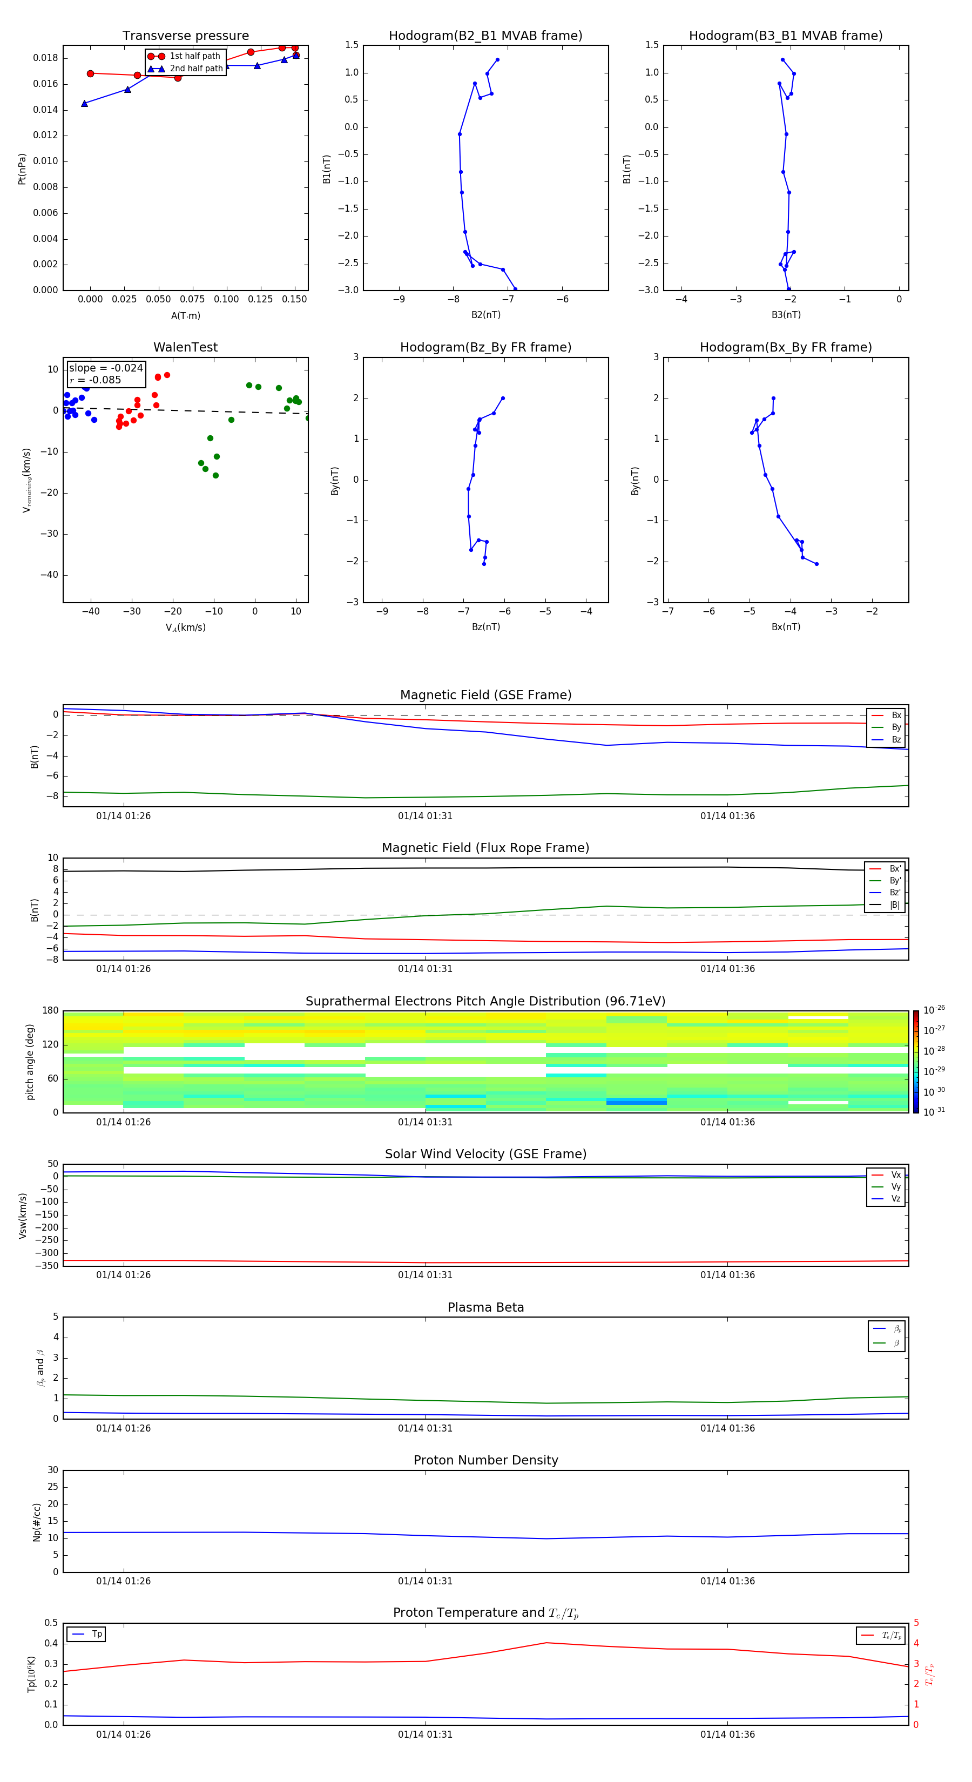Viewport: 972px width, 1782px height.
Task: Select Vy in the velocity legend
Action: [886, 1186]
